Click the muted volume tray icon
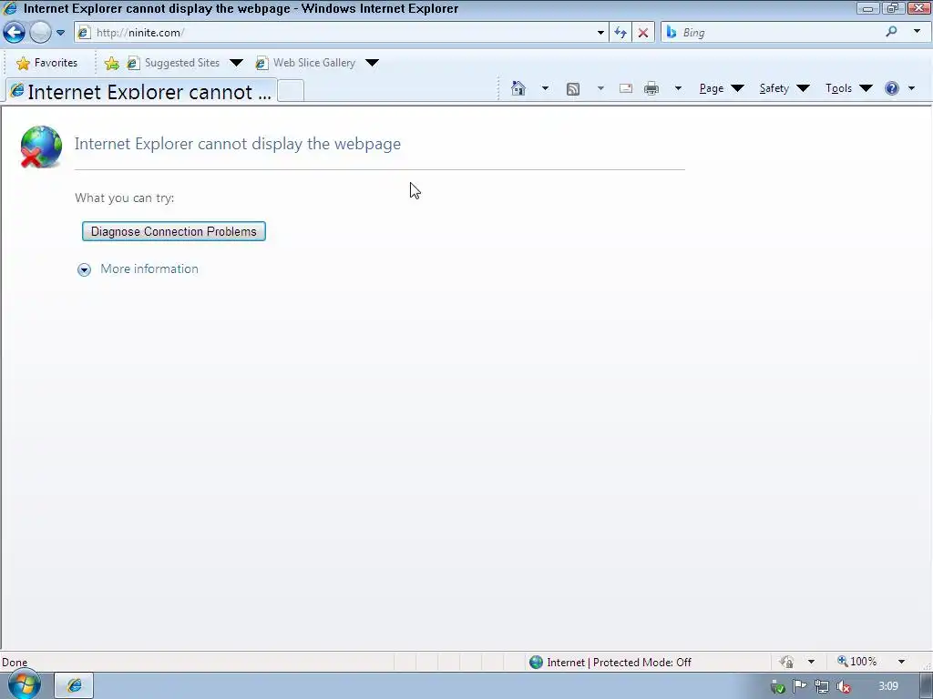 coord(843,686)
